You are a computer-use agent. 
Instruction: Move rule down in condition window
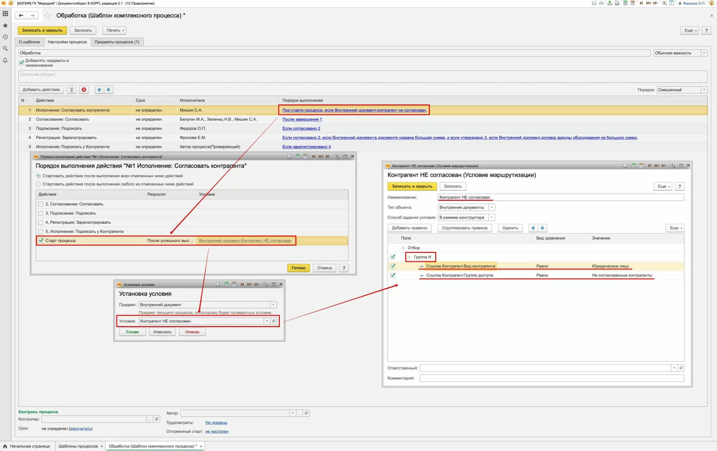point(542,228)
